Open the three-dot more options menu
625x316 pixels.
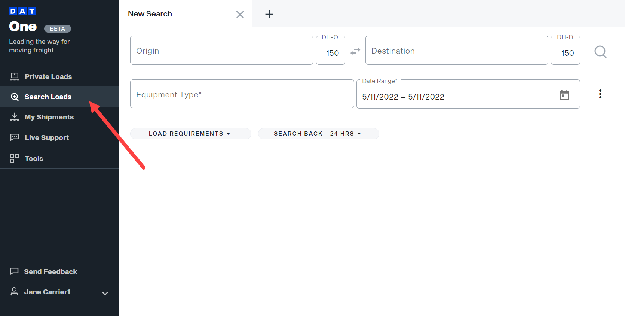[x=600, y=94]
